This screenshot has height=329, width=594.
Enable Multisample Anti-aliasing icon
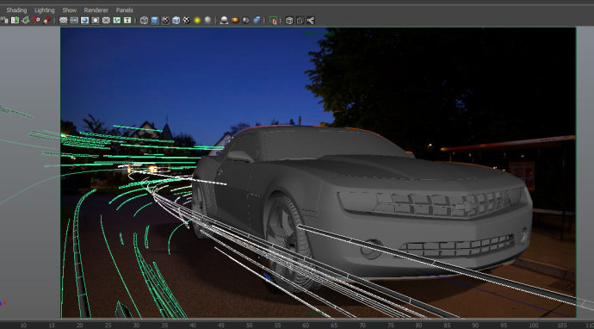click(x=245, y=20)
